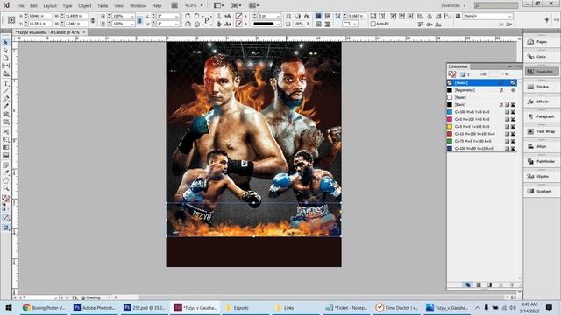Screen dimensions: 561x315
Task: Open the Glyphs panel
Action: click(x=542, y=177)
